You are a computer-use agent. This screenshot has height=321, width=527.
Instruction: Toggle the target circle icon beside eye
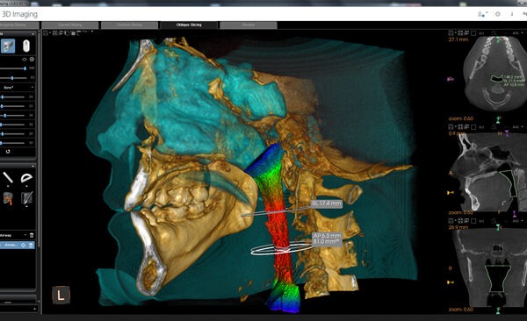[32, 59]
